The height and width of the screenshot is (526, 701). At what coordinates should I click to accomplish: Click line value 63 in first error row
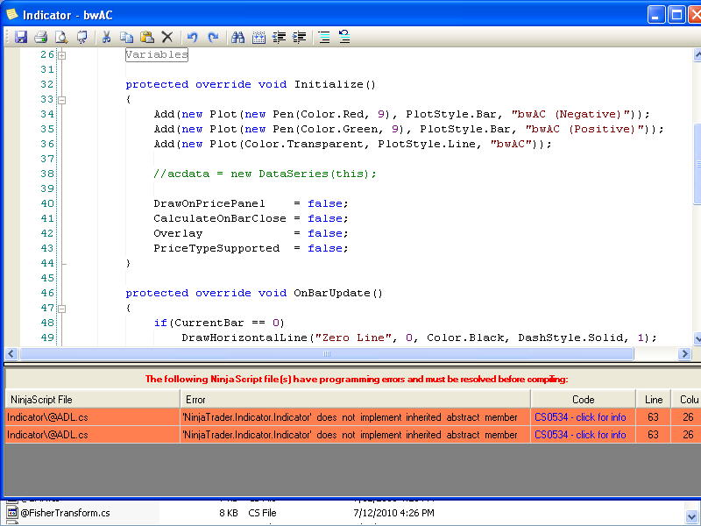653,417
